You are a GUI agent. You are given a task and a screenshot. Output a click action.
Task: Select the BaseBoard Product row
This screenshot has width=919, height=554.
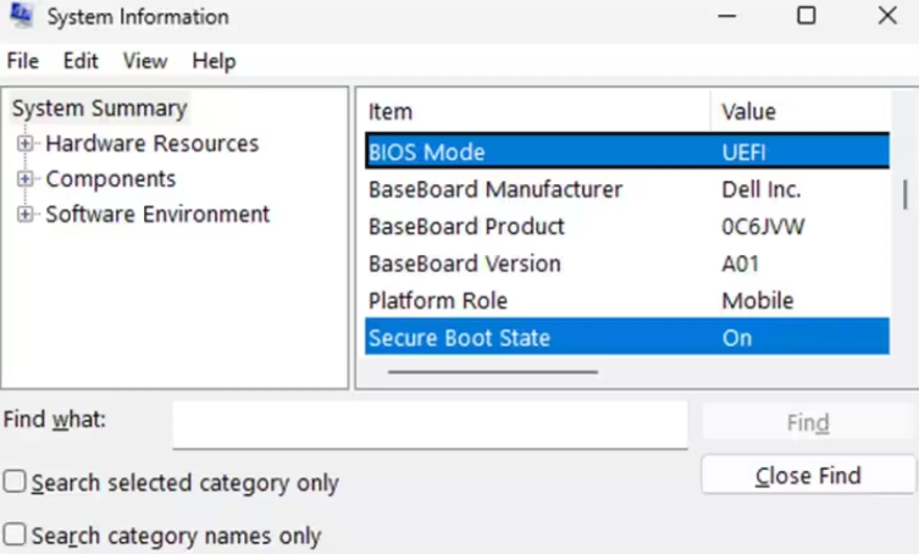pos(511,226)
